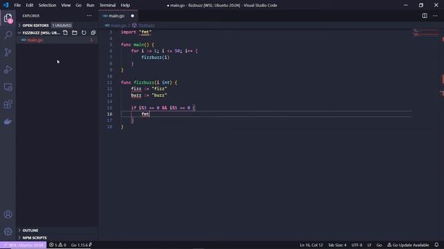Click the fizzbuzz(i) call on line 7

(x=155, y=57)
